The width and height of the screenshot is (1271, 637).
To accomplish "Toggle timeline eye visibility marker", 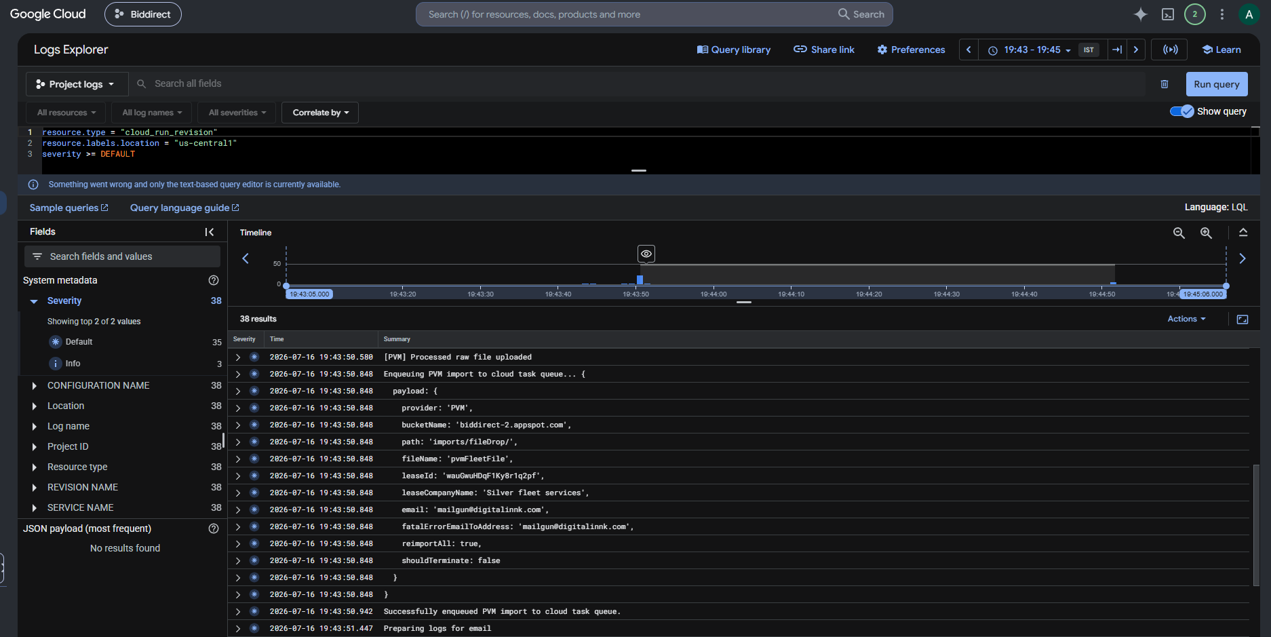I will 646,254.
